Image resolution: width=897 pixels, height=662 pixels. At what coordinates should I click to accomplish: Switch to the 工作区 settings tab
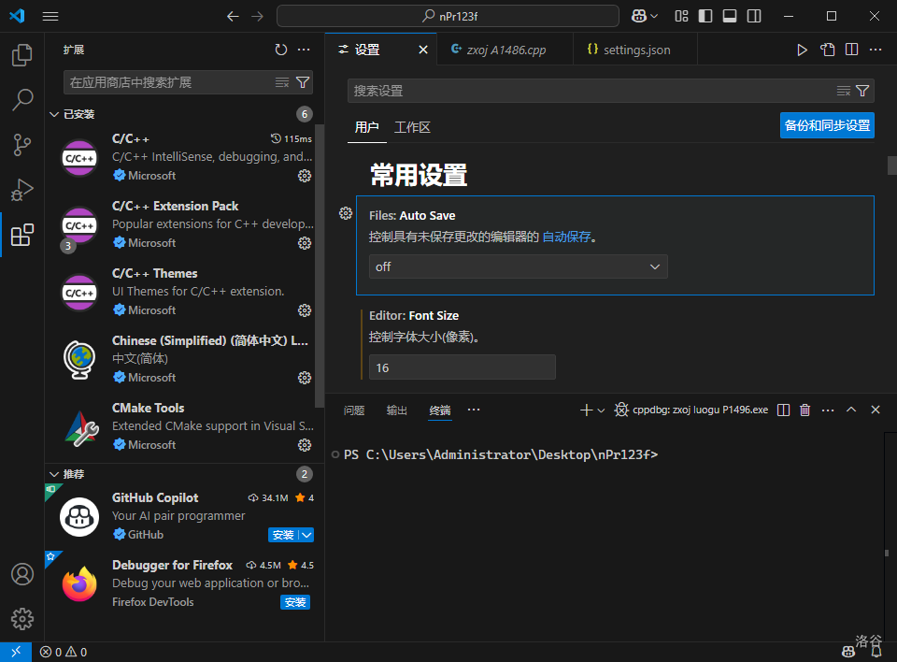(x=412, y=127)
